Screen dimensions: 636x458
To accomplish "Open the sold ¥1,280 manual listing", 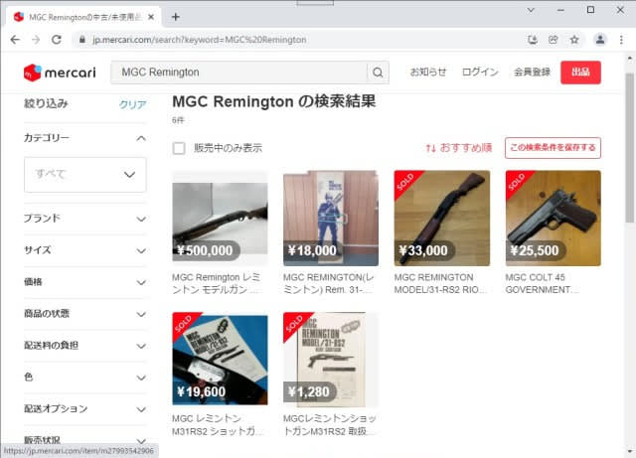I will coord(331,359).
